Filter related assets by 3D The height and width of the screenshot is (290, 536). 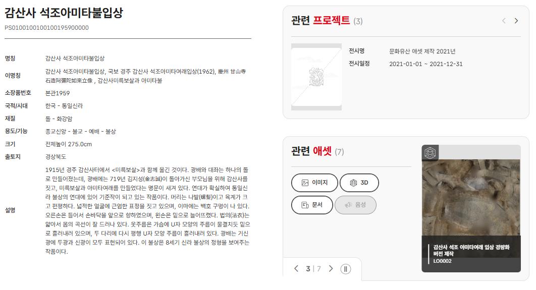(x=359, y=183)
